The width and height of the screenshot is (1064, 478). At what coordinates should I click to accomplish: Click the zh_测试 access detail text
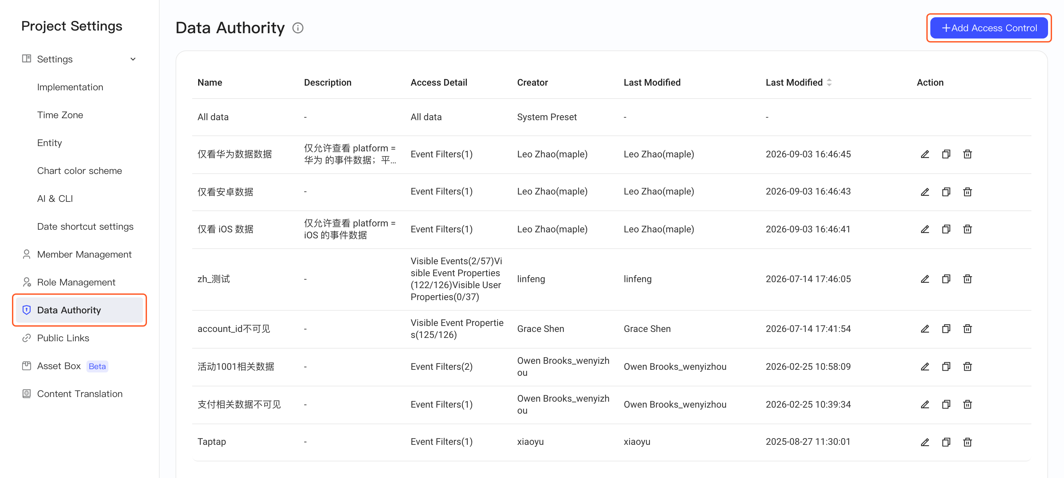457,279
